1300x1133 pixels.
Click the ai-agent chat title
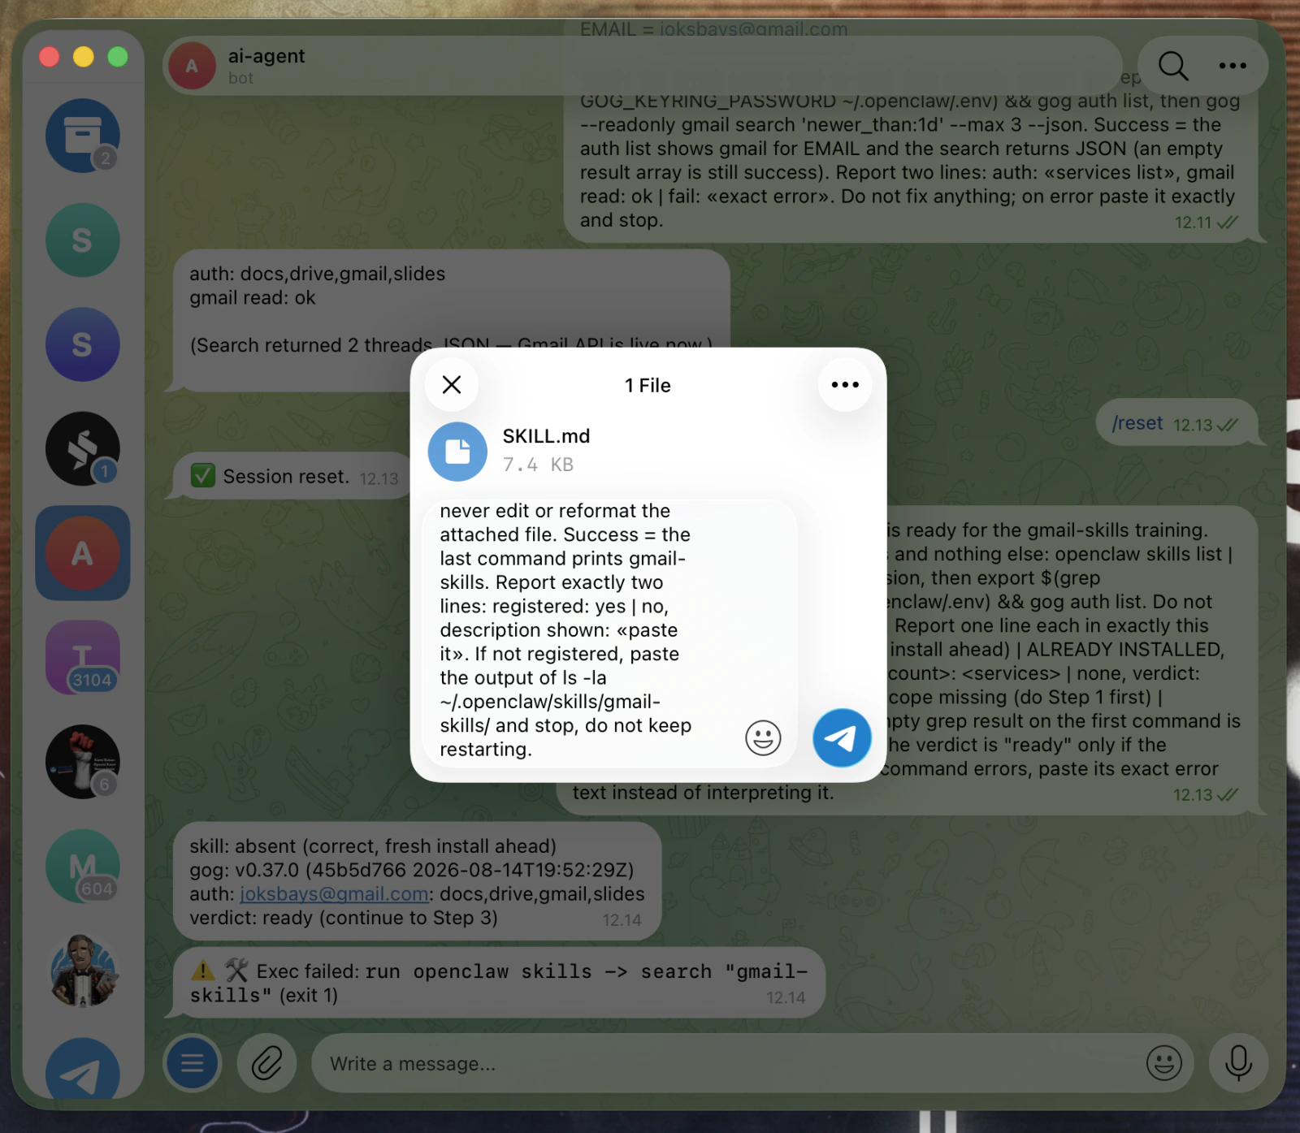point(266,56)
